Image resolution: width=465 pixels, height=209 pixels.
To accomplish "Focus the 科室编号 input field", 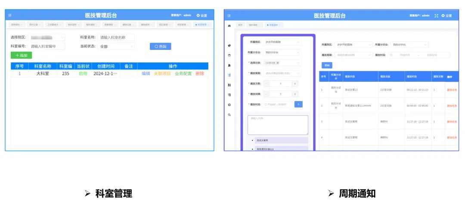I will (x=46, y=46).
